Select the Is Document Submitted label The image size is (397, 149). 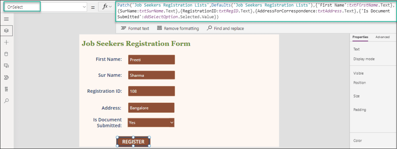click(107, 122)
